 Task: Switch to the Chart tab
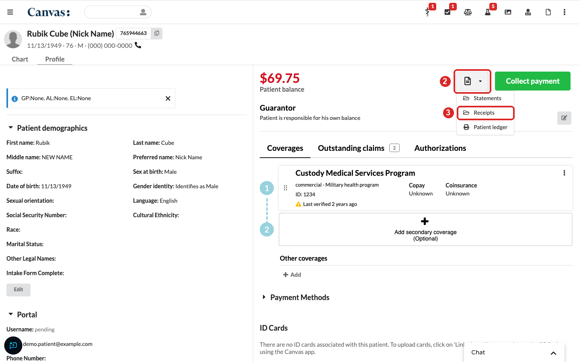[20, 59]
